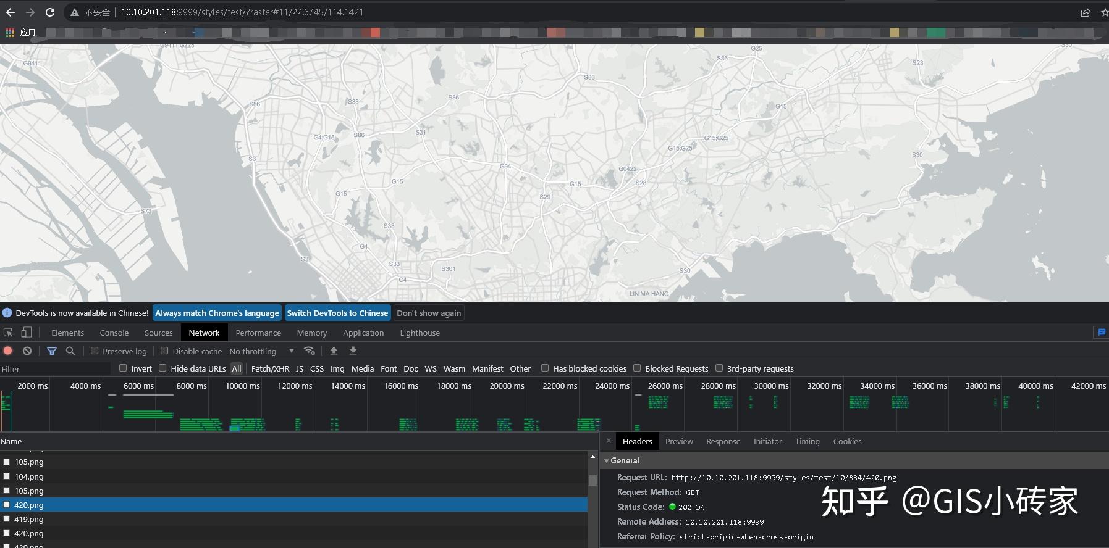This screenshot has height=548, width=1109.
Task: Switch to the Elements tab
Action: [x=67, y=333]
